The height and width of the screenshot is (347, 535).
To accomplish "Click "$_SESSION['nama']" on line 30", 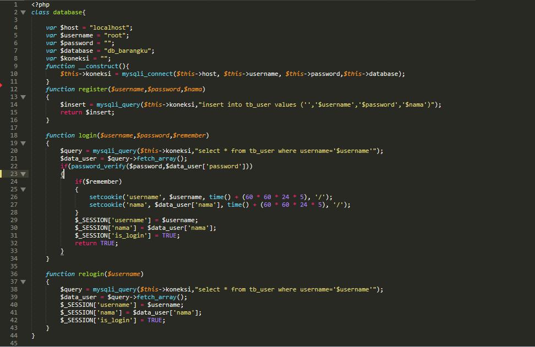I will point(106,228).
